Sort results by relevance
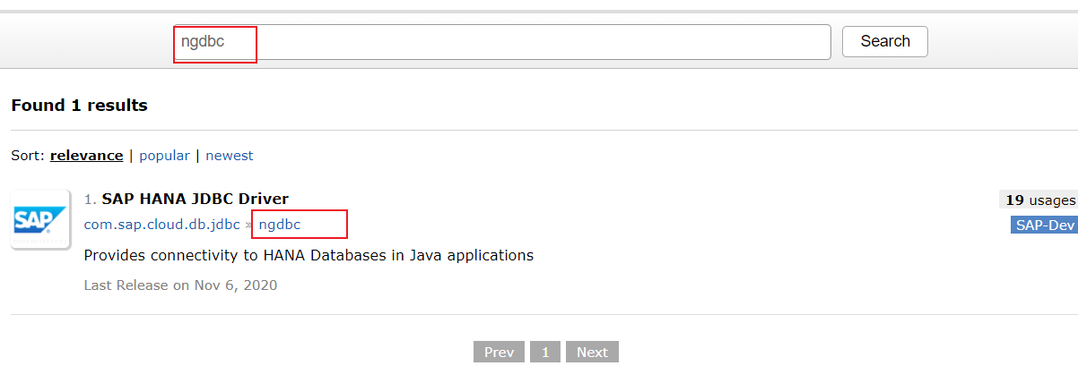 86,156
